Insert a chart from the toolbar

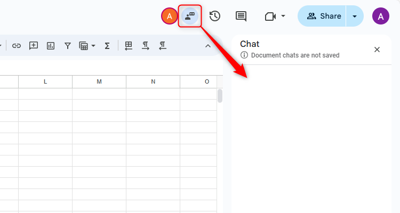[x=51, y=46]
